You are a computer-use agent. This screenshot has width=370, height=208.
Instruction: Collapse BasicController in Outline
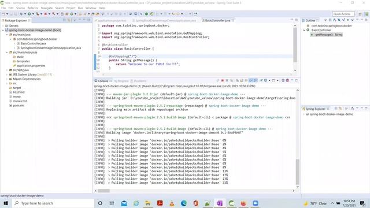pos(304,30)
